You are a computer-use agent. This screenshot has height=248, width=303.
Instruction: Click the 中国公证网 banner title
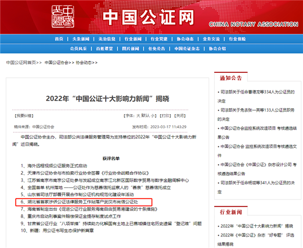(x=148, y=17)
